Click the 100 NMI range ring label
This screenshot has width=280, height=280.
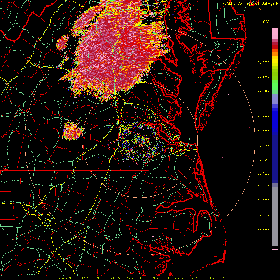pyautogui.click(x=140, y=25)
